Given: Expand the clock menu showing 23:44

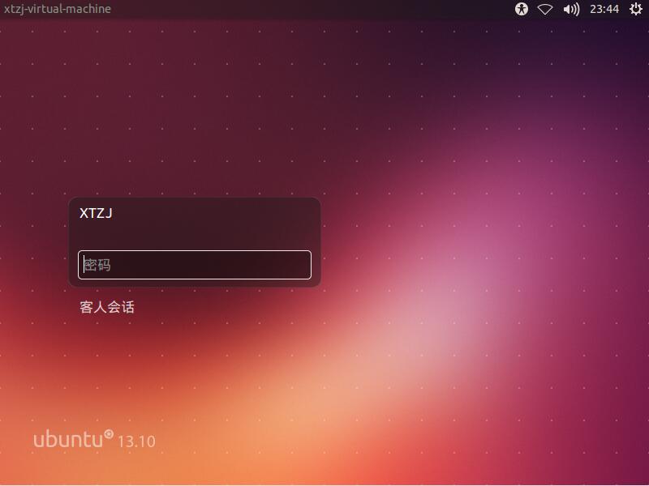Looking at the screenshot, I should coord(604,9).
